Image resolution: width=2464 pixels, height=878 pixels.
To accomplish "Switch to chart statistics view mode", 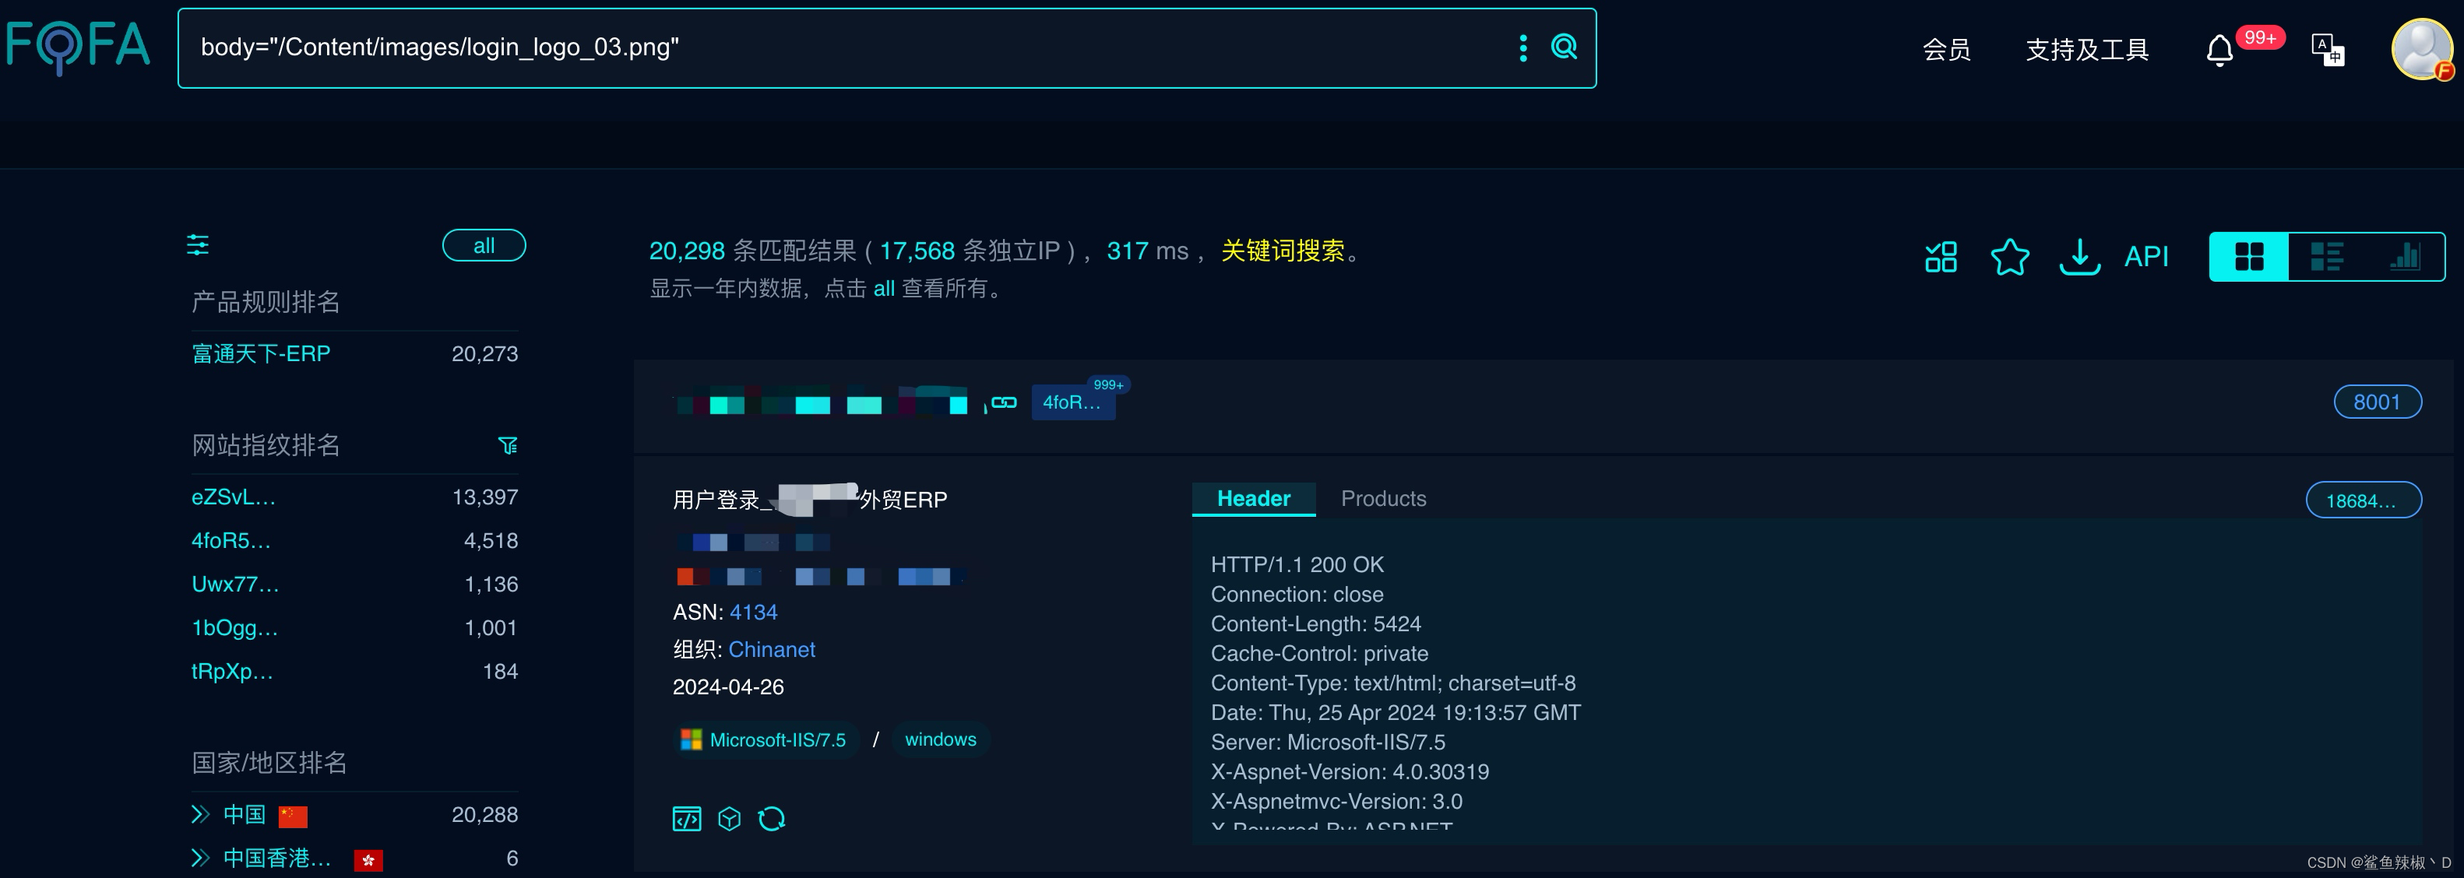I will [x=2404, y=256].
